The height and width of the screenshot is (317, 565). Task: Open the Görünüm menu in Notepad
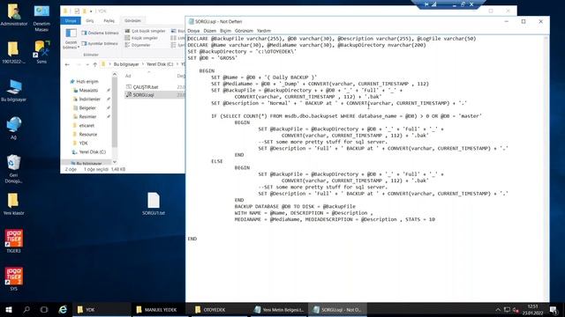point(244,31)
